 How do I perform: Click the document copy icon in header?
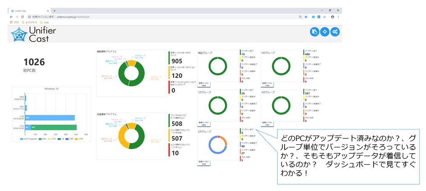click(x=314, y=32)
